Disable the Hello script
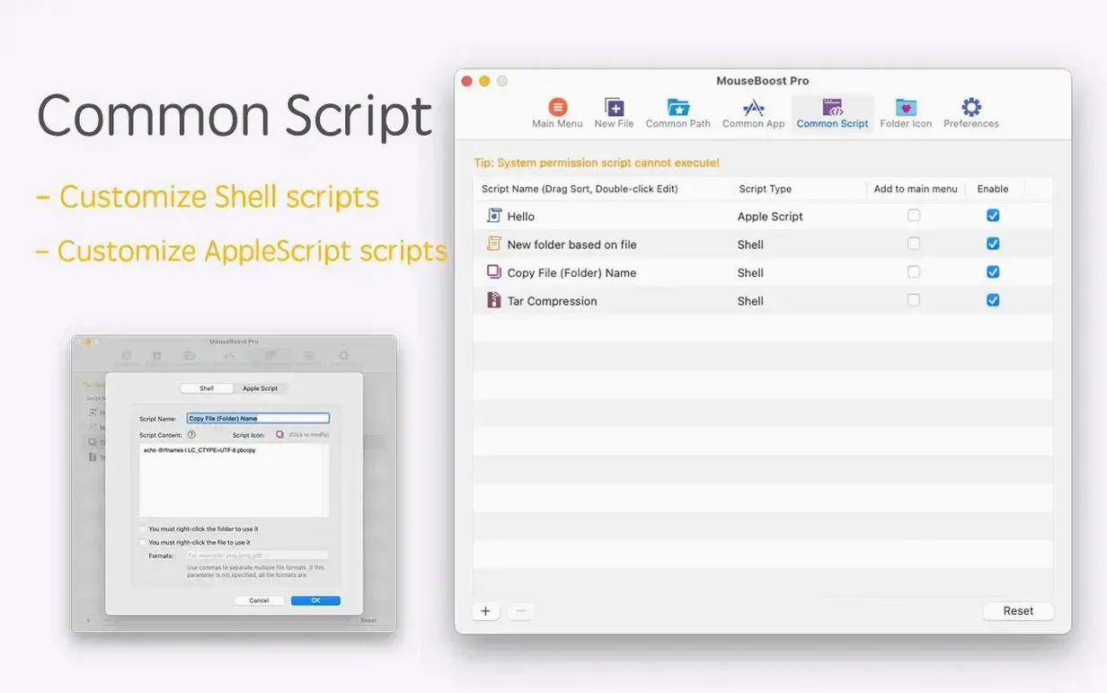1107x693 pixels. coord(993,216)
